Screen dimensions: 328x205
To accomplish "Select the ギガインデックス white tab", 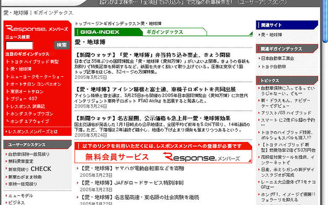I will (x=165, y=32).
